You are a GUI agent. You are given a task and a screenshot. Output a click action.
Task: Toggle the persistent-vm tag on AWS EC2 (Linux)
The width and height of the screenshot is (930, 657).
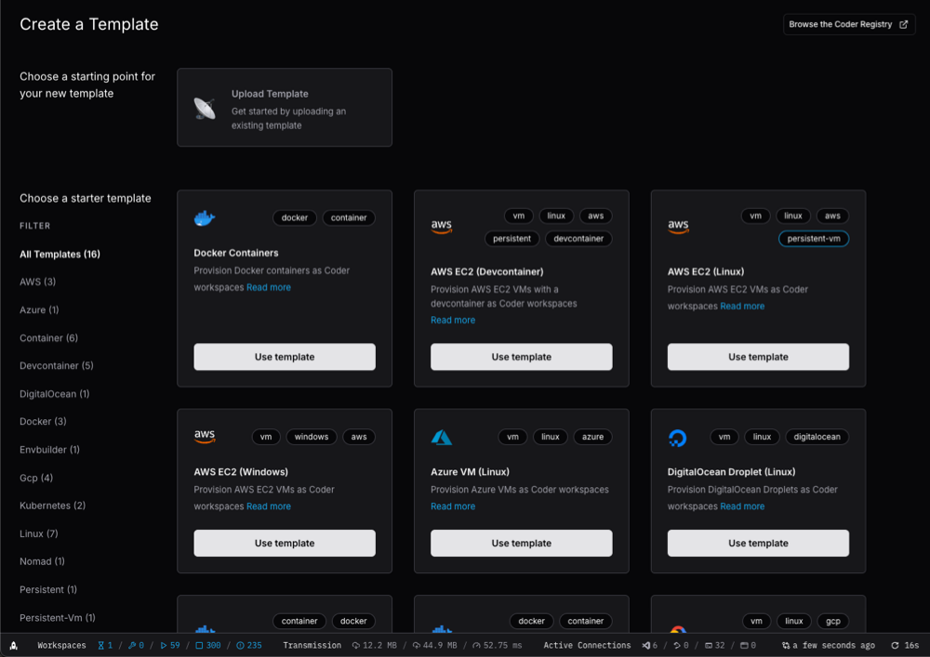point(814,238)
